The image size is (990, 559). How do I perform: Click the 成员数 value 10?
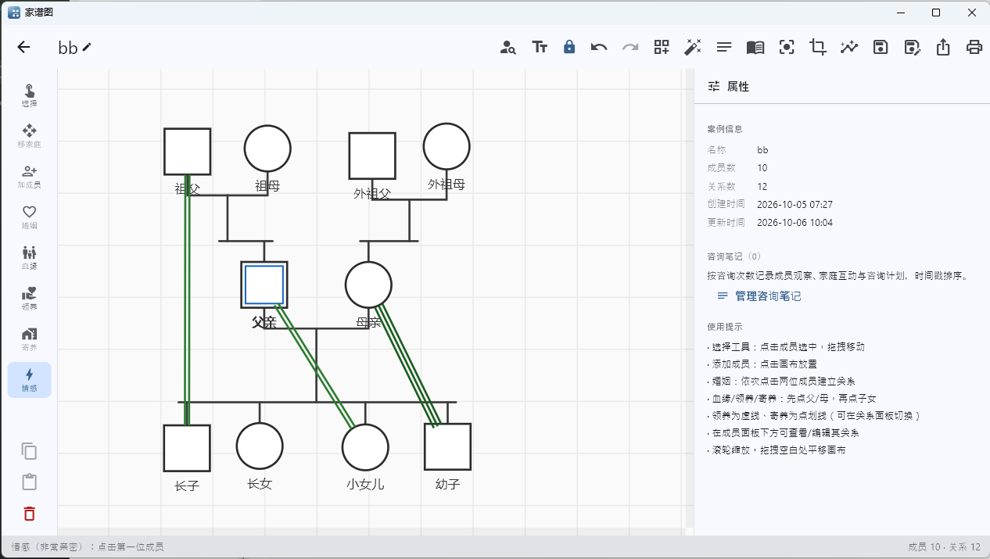coord(762,168)
